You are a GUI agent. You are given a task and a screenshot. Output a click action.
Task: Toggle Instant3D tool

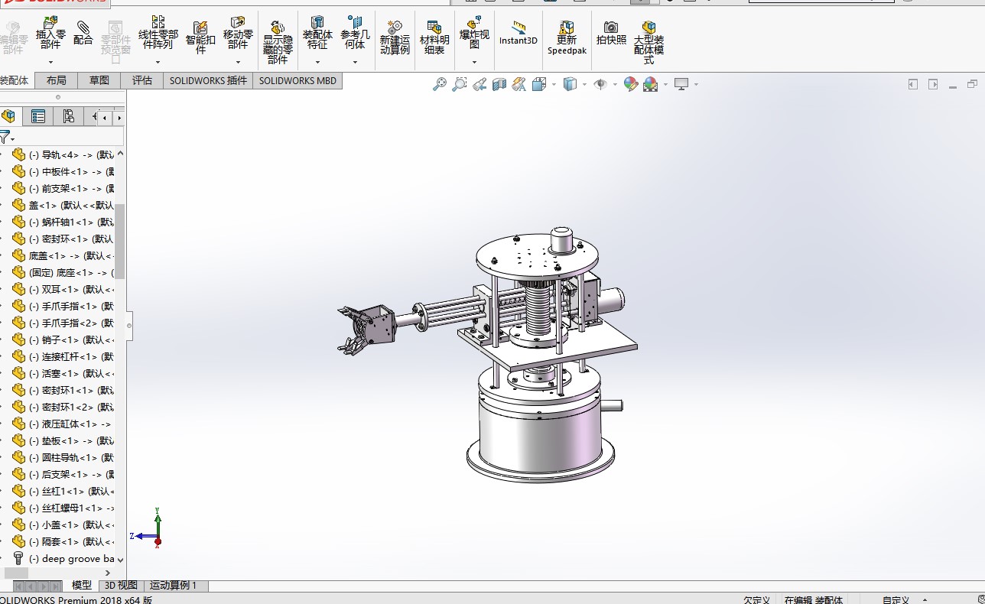(x=519, y=34)
